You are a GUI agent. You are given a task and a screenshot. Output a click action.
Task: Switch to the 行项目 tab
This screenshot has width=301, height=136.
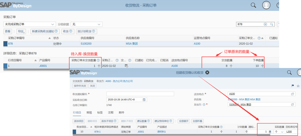[x=77, y=112]
